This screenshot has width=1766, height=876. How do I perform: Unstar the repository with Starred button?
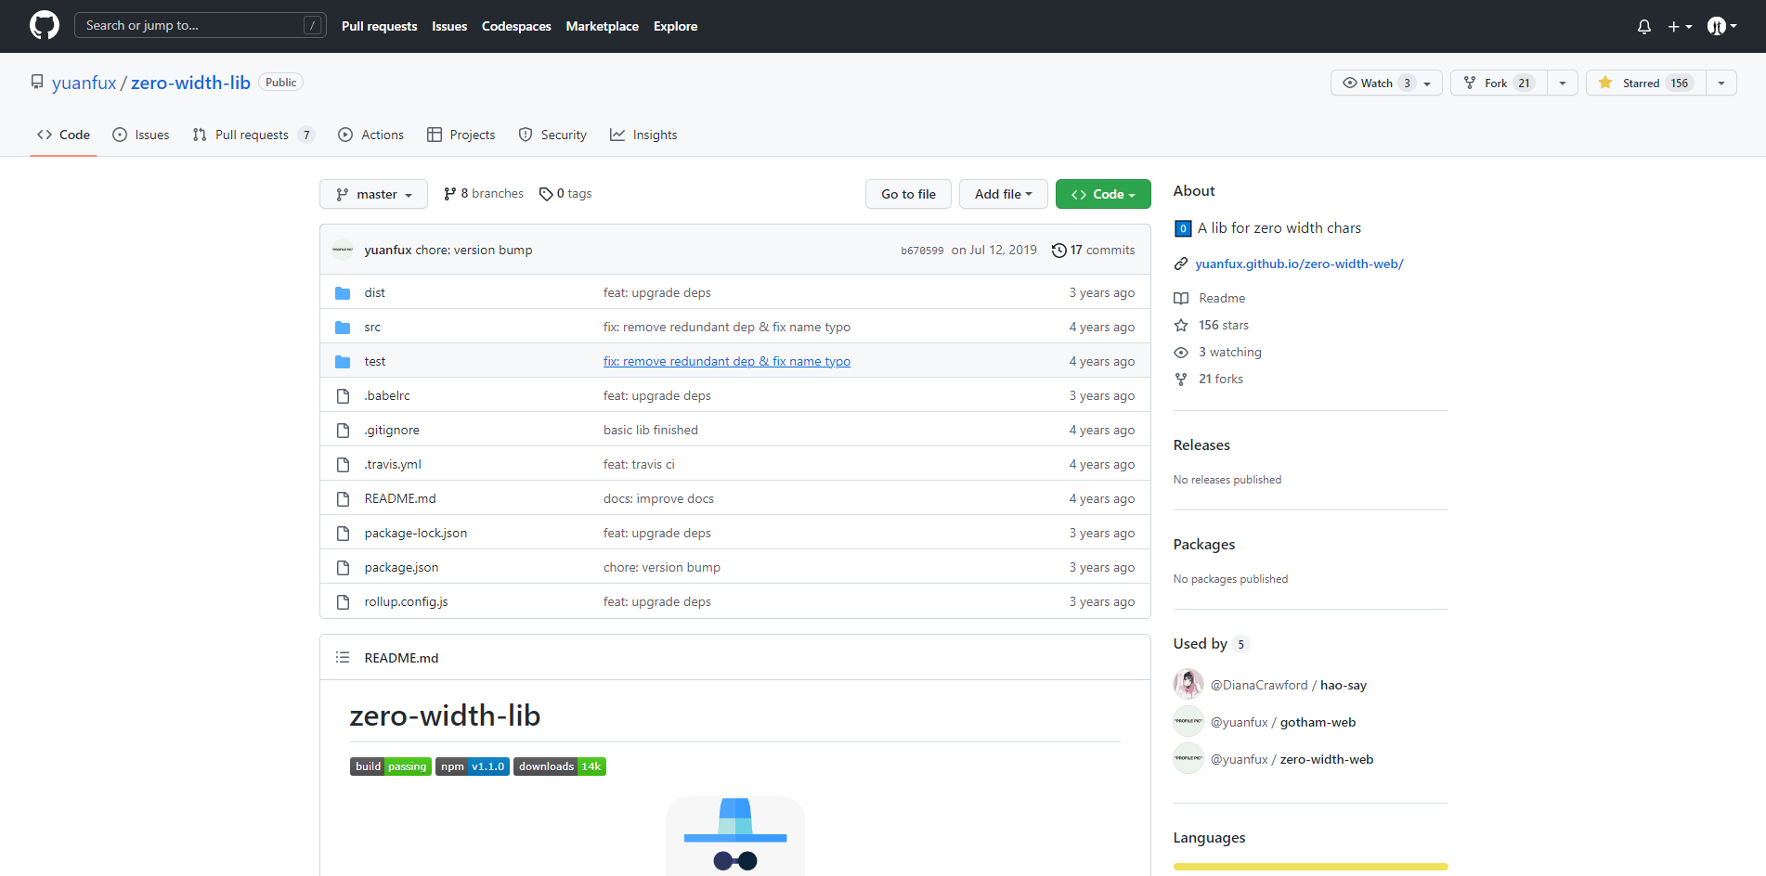[1645, 83]
